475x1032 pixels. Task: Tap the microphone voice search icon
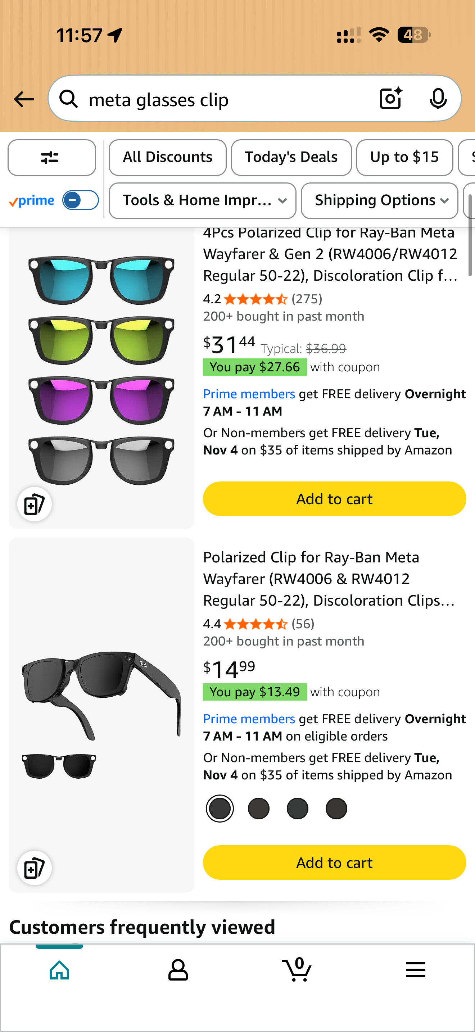click(x=438, y=99)
